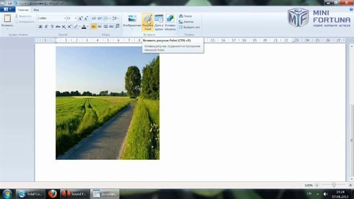Click the Find (Поиск) button

click(x=185, y=16)
